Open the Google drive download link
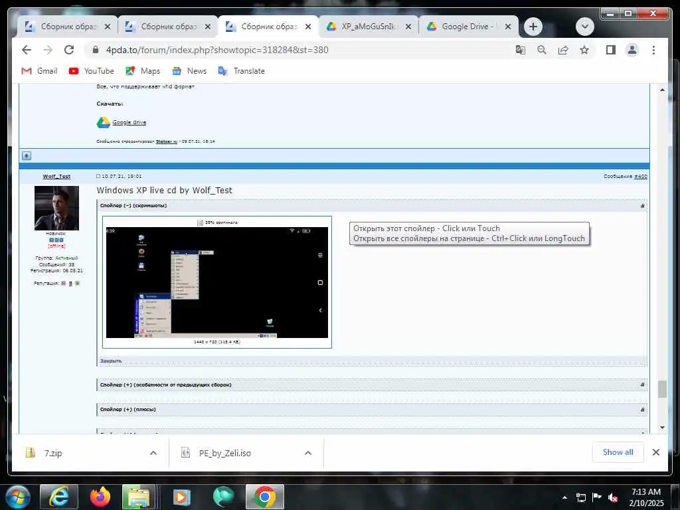The width and height of the screenshot is (680, 510). tap(129, 122)
